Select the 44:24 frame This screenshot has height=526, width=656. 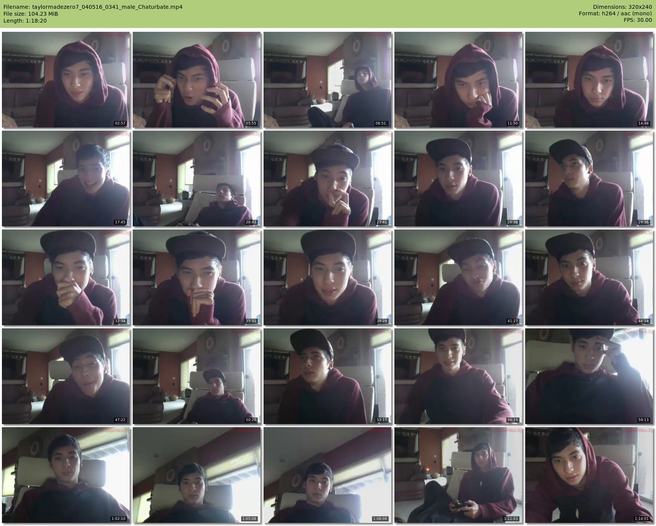(589, 277)
